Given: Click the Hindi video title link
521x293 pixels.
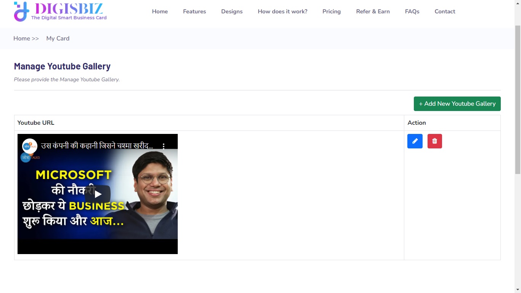Looking at the screenshot, I should (x=97, y=146).
